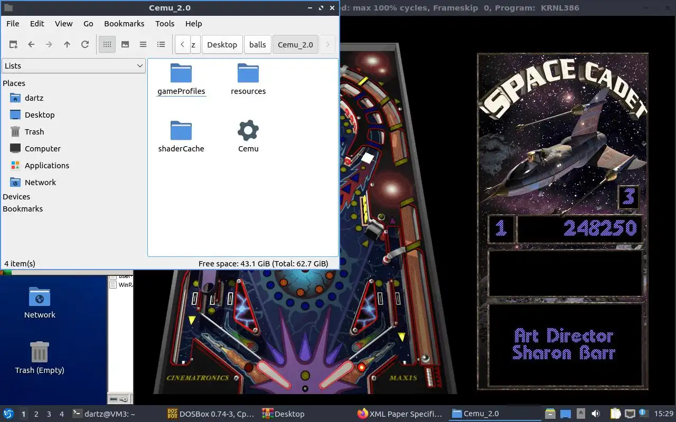The width and height of the screenshot is (676, 422).
Task: Go forward in folder history
Action: pos(49,45)
